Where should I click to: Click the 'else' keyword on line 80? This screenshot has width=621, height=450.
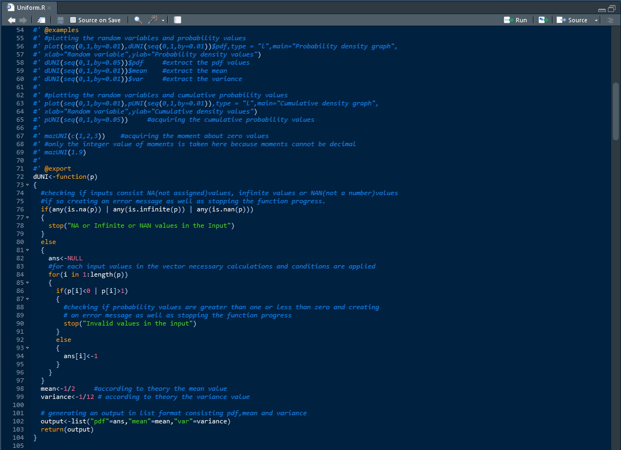coord(48,242)
